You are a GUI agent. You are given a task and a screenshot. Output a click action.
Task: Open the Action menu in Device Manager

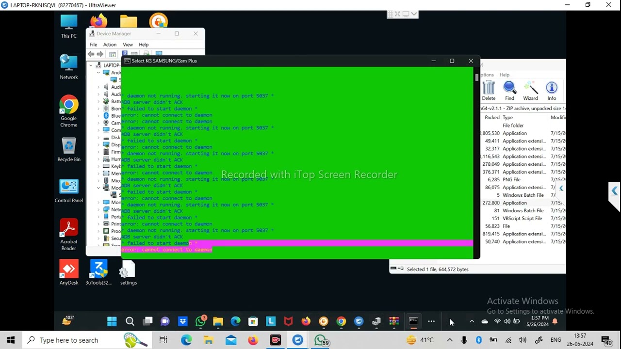pyautogui.click(x=110, y=45)
